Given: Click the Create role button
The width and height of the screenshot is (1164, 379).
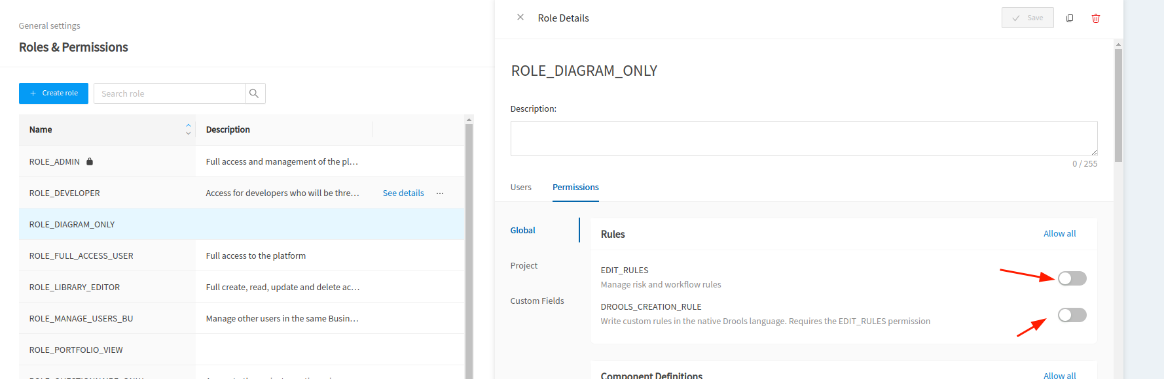Looking at the screenshot, I should pyautogui.click(x=54, y=93).
